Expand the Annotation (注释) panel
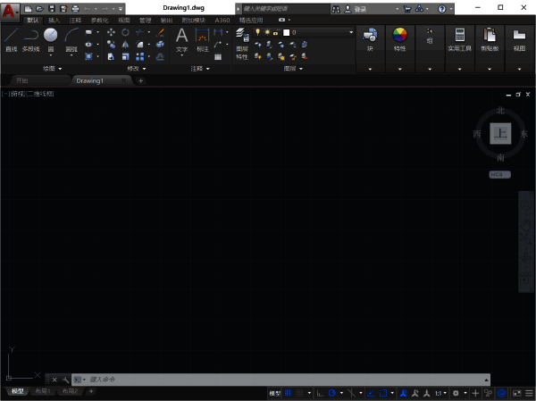Image resolution: width=536 pixels, height=401 pixels. pyautogui.click(x=200, y=69)
